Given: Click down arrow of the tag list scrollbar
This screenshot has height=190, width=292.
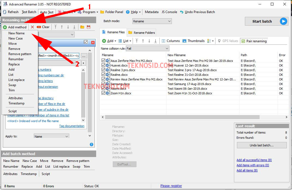Looking at the screenshot, I should point(83,120).
